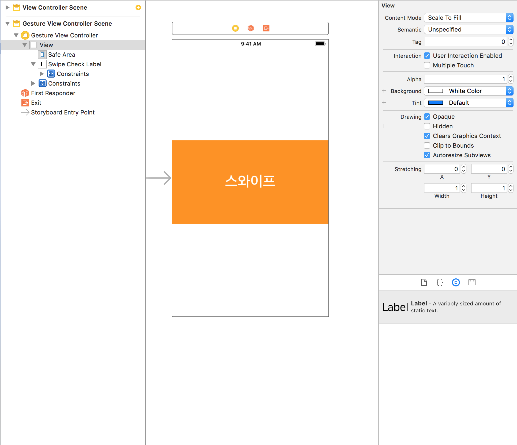Expand the Constraints under Swipe Check Label
The image size is (517, 445).
(x=42, y=74)
